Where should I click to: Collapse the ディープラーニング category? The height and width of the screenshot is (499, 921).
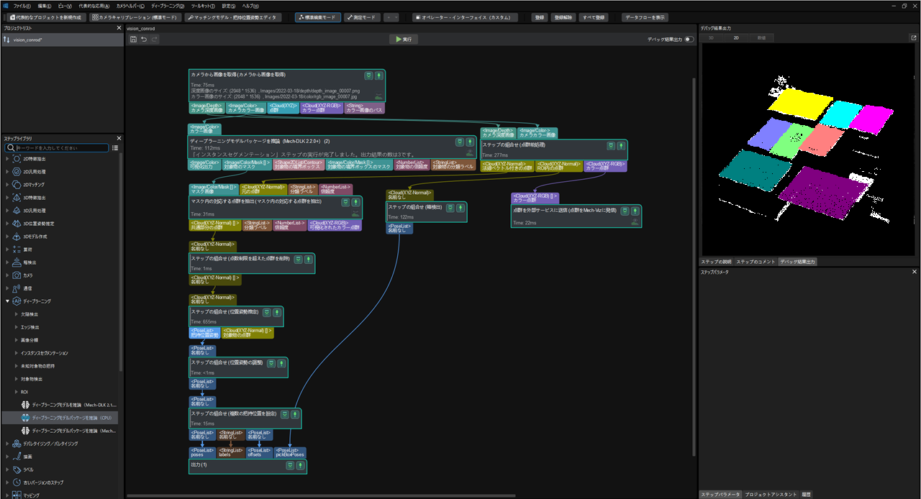coord(8,301)
